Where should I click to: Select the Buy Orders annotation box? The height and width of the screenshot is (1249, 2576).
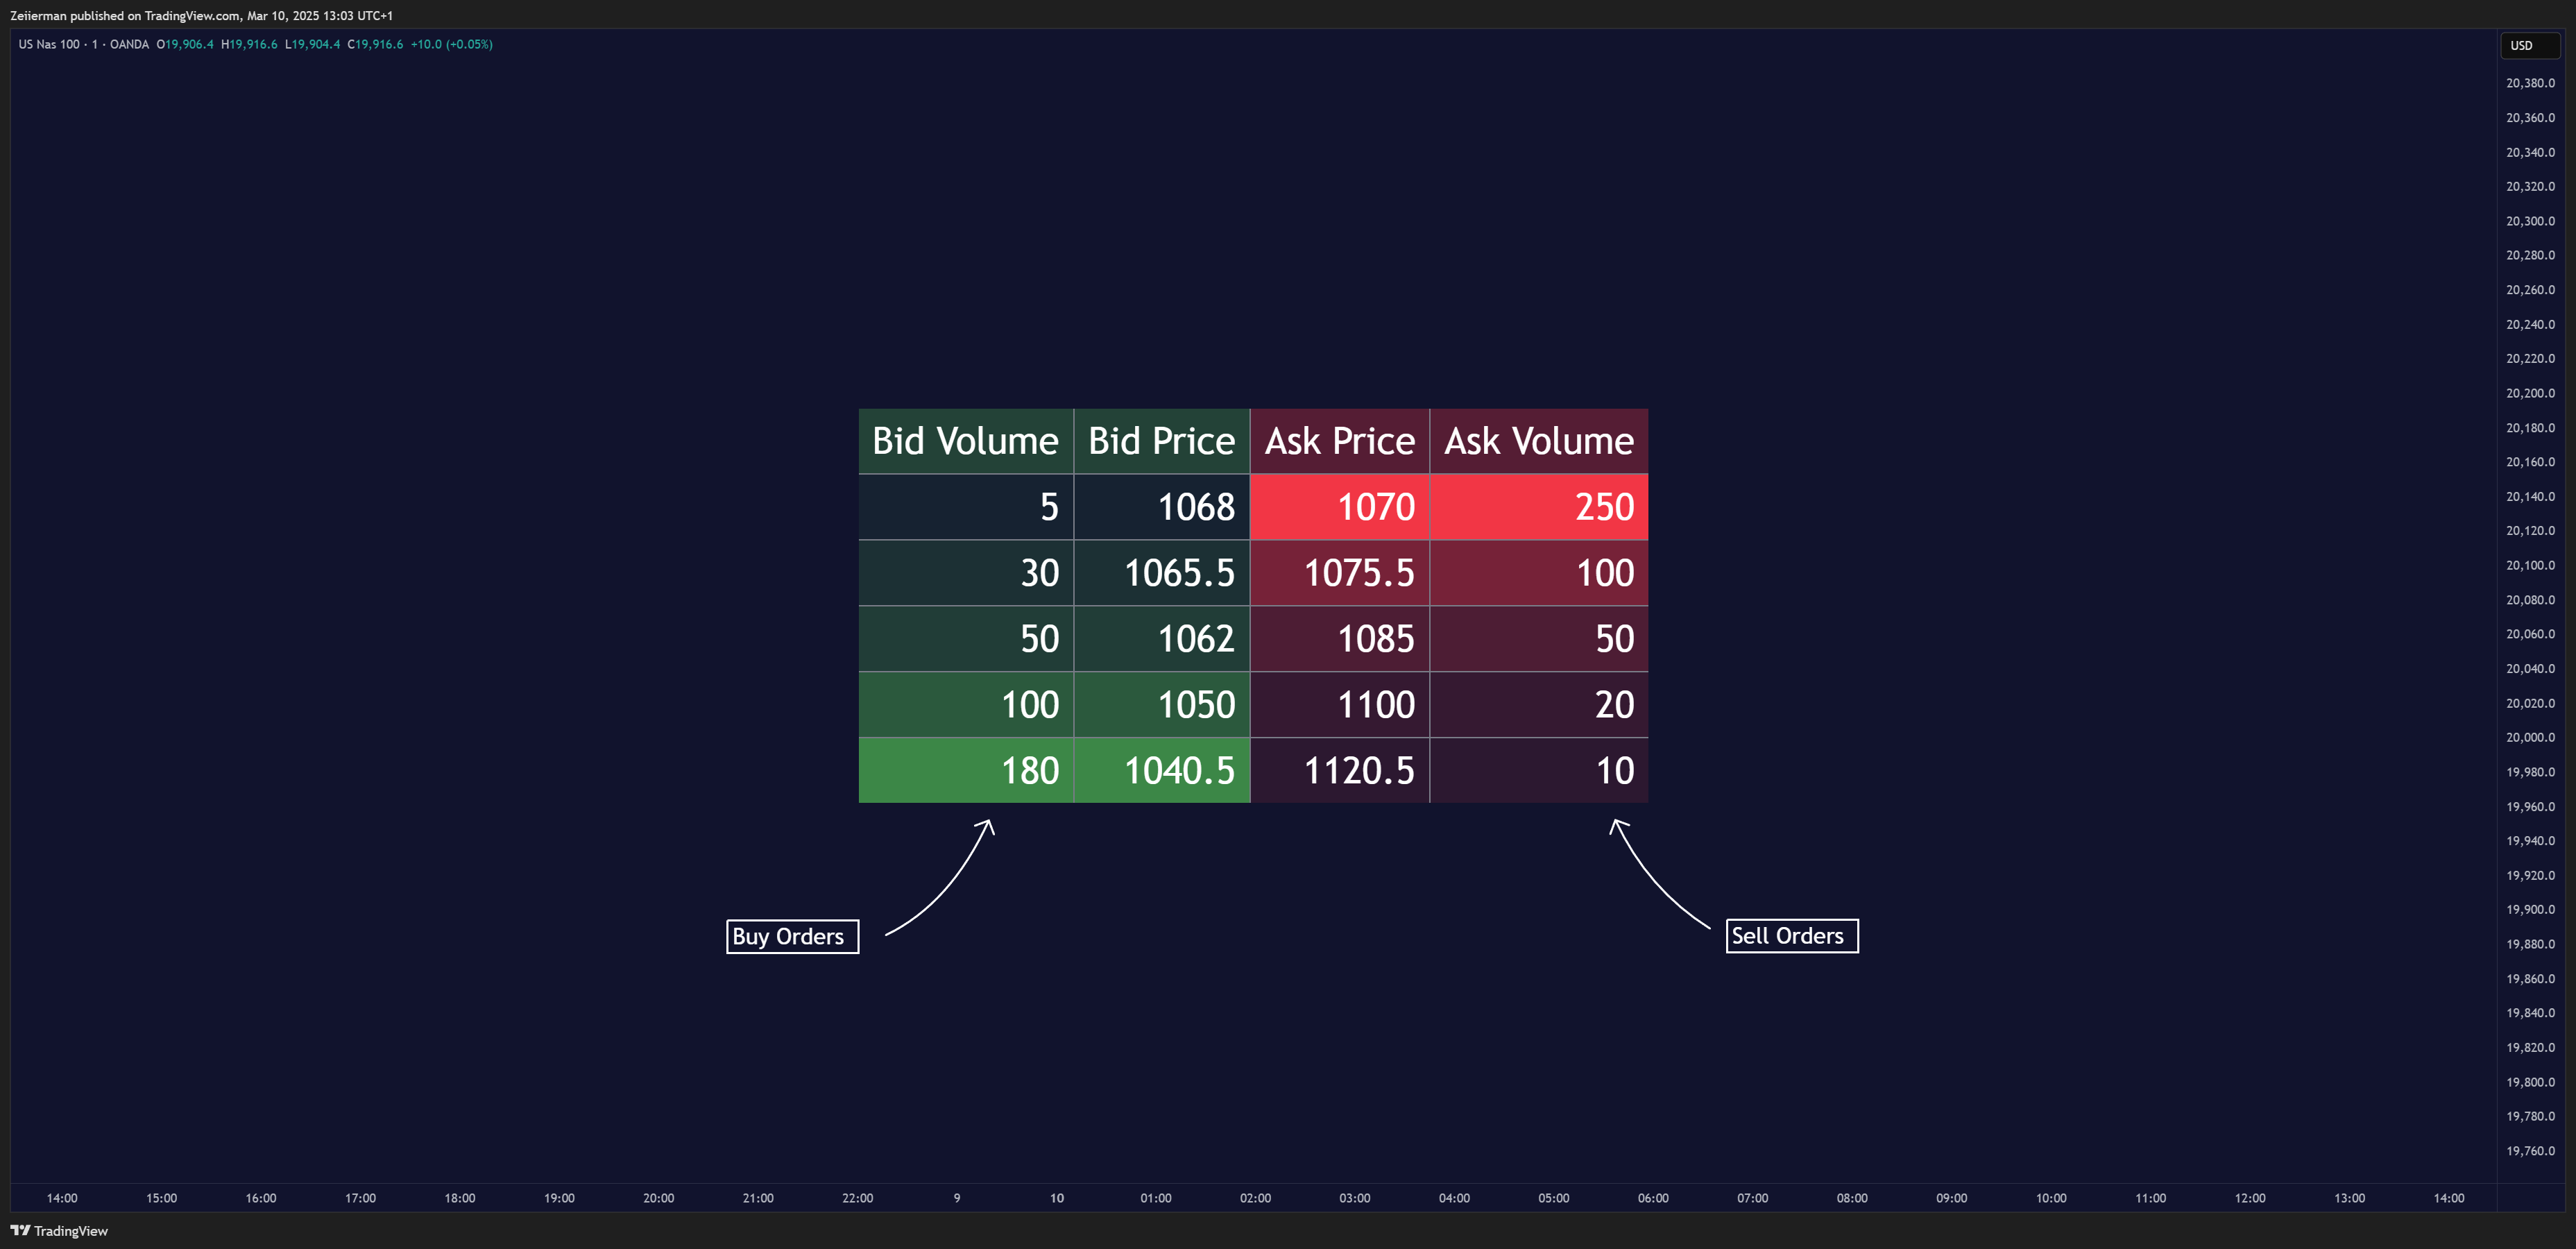click(x=792, y=936)
